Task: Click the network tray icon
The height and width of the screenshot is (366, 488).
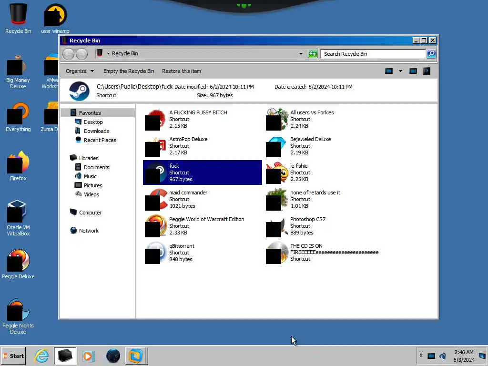Action: click(431, 356)
